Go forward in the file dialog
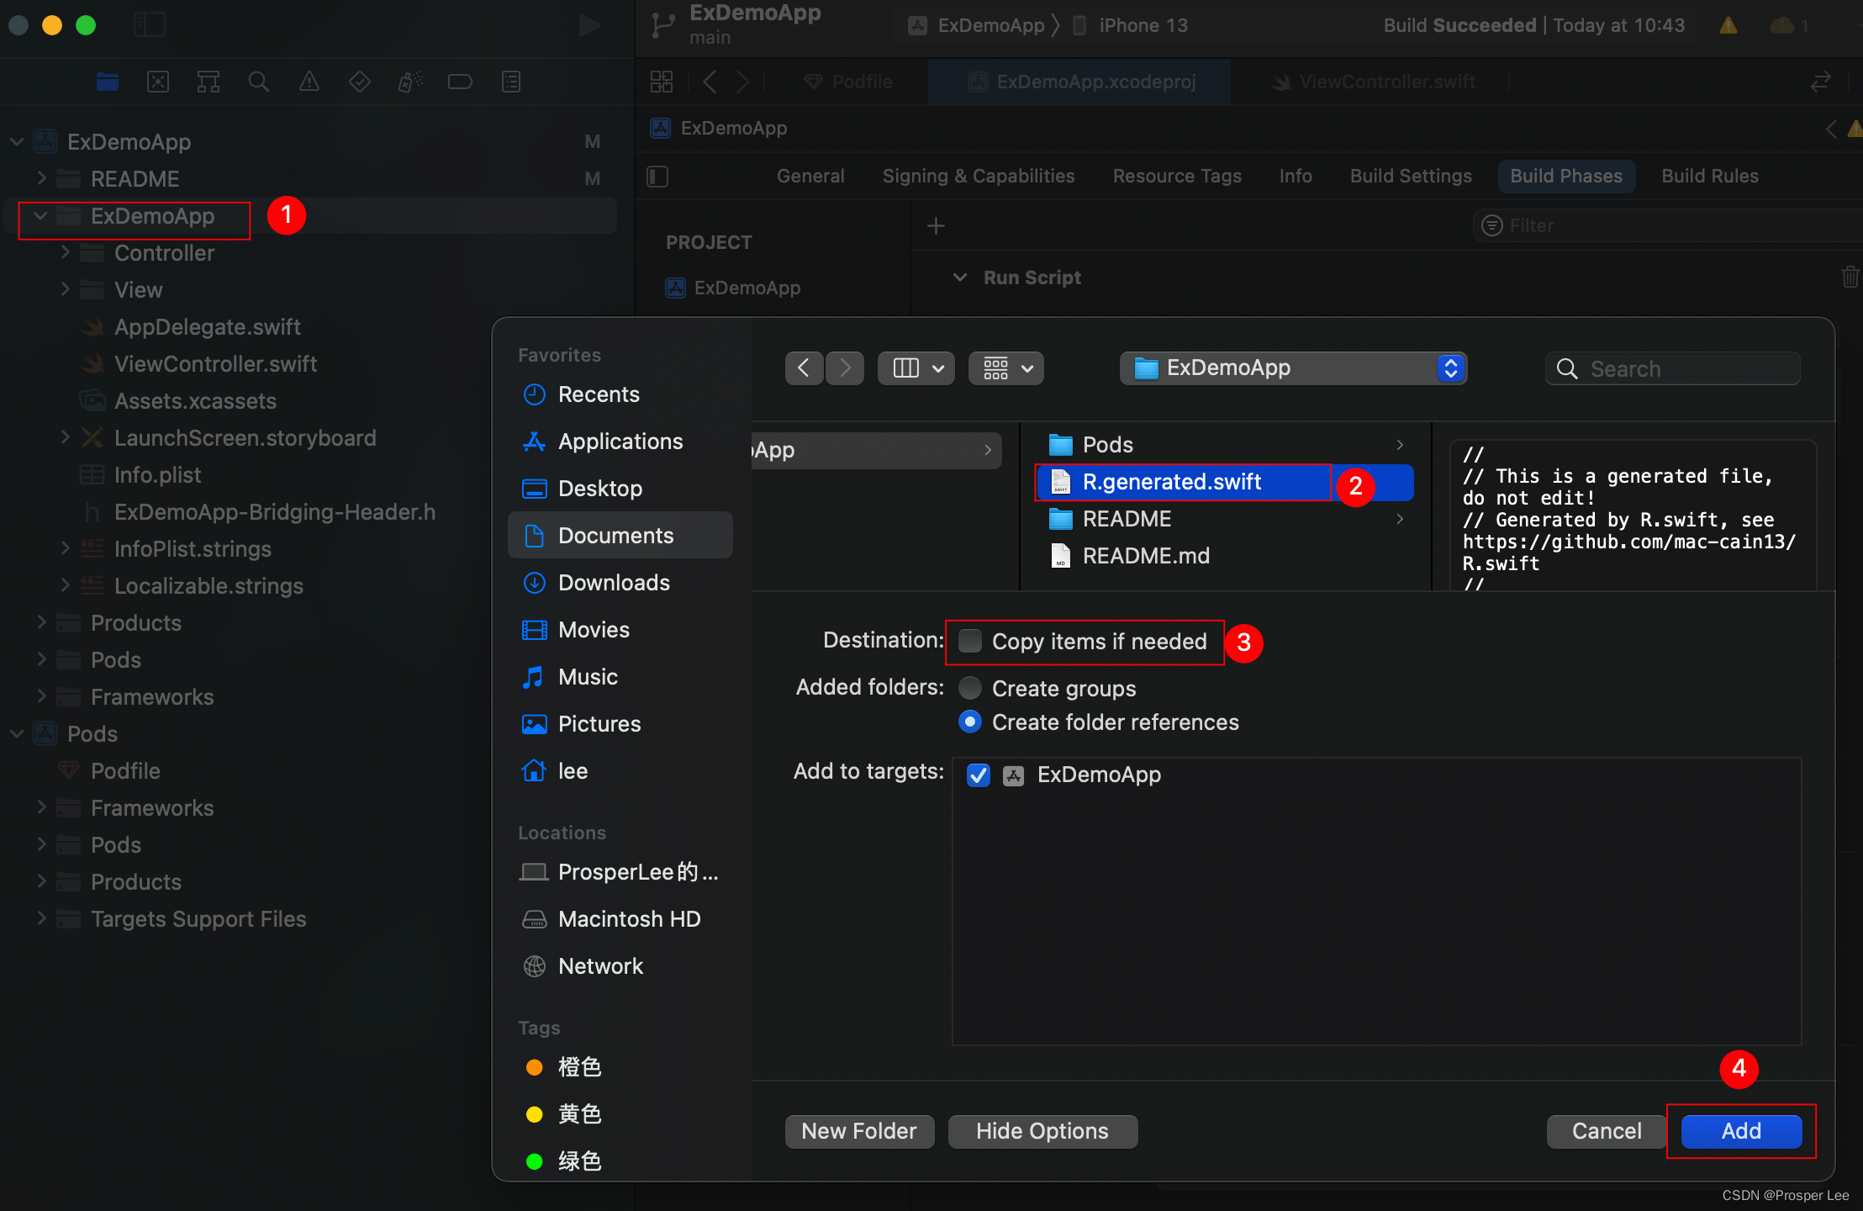The width and height of the screenshot is (1863, 1211). click(845, 368)
